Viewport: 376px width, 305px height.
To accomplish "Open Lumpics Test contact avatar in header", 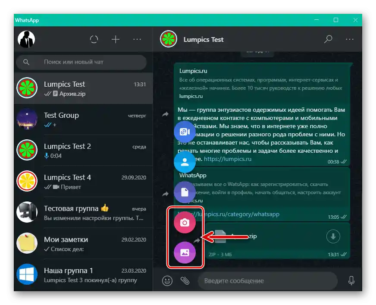I will [x=169, y=39].
